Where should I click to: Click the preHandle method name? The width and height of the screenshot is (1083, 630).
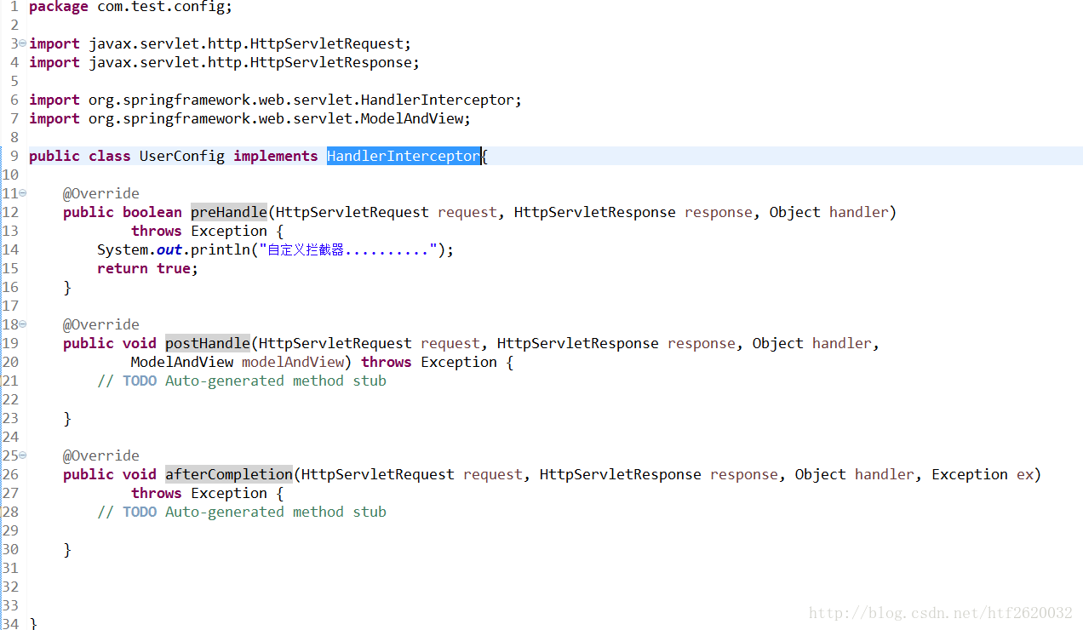click(x=229, y=212)
